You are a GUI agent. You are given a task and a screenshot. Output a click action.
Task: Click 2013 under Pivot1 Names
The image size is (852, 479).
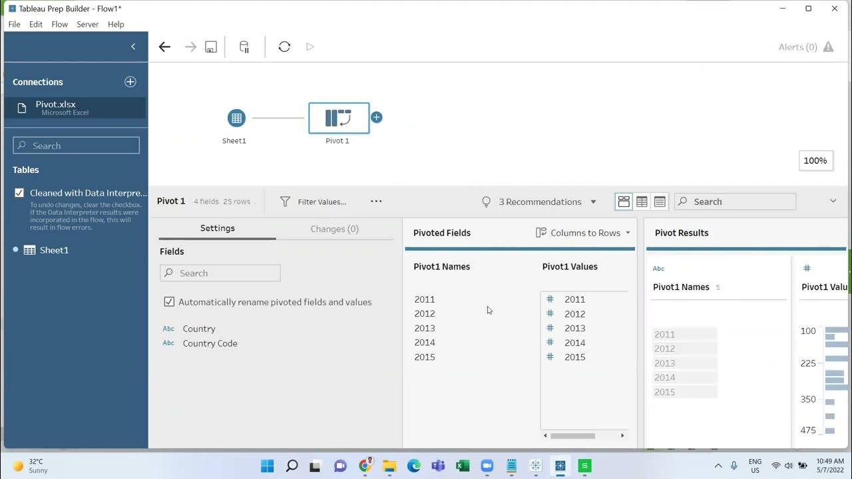coord(425,328)
